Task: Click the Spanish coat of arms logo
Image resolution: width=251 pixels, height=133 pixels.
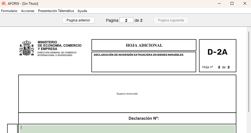Action: [26, 48]
